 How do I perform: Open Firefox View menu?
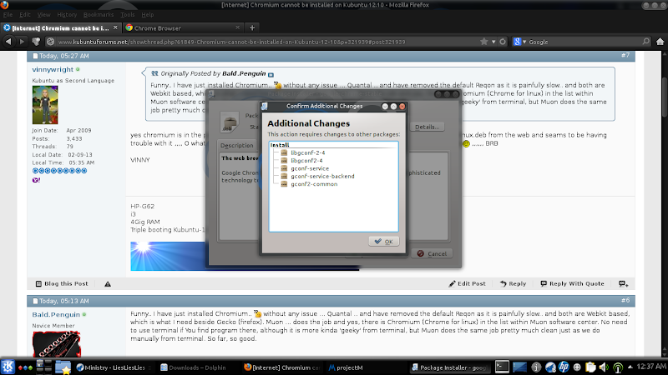pos(43,14)
